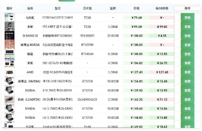Click the QUADROK600 chipset cell
Screen dimensions: 202x131
click(x=87, y=99)
